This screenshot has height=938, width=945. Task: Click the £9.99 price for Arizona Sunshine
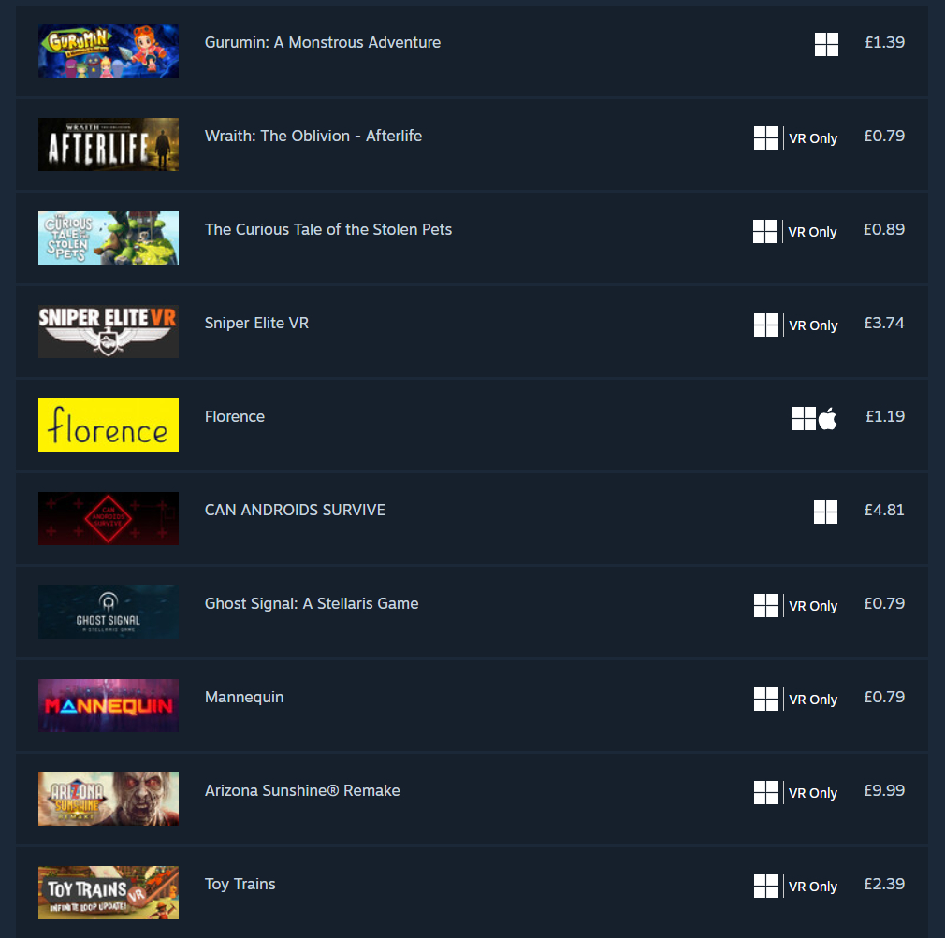pyautogui.click(x=884, y=790)
